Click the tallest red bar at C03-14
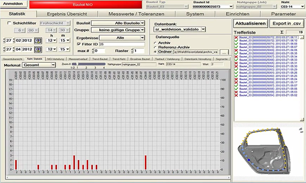 coord(74,163)
